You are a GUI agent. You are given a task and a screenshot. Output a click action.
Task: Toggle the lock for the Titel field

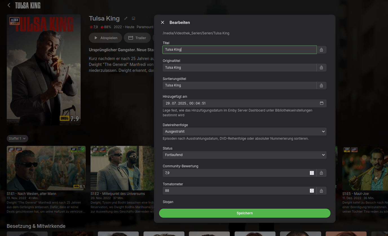321,50
